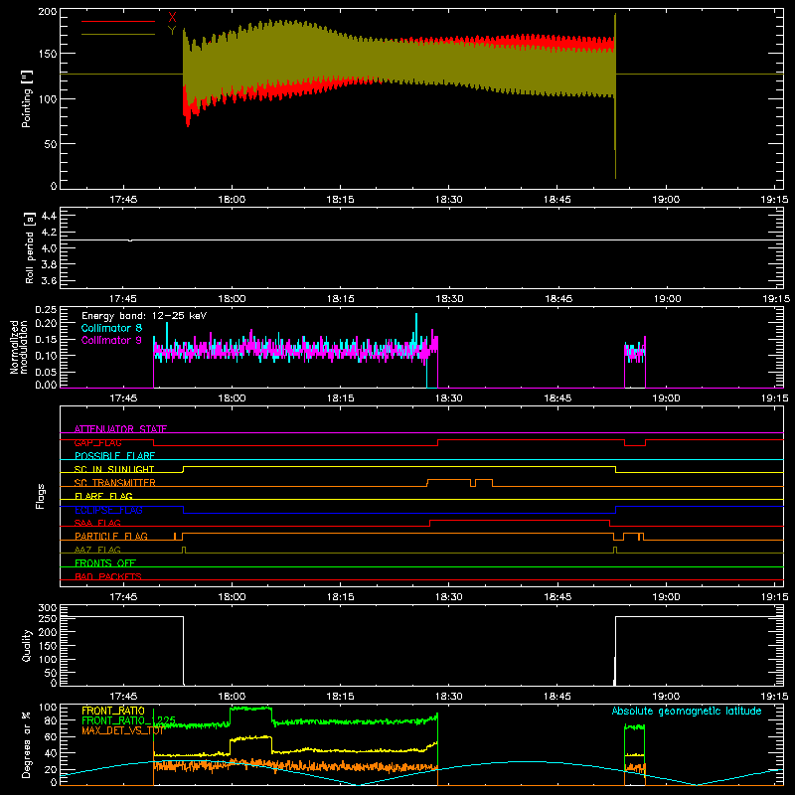Click '18:45' time label under Flags plot
795x795 pixels.
point(557,597)
